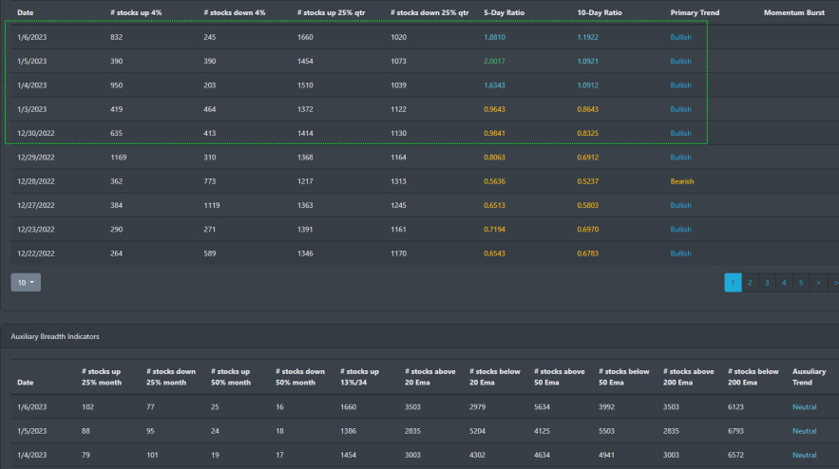
Task: Click the '# stocks below 50 Ema' header
Action: pos(624,377)
